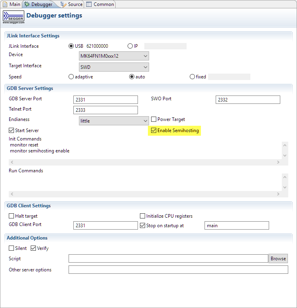Click the Run Commands scroll down arrow
Screen dimensions: 297x308
(285, 187)
